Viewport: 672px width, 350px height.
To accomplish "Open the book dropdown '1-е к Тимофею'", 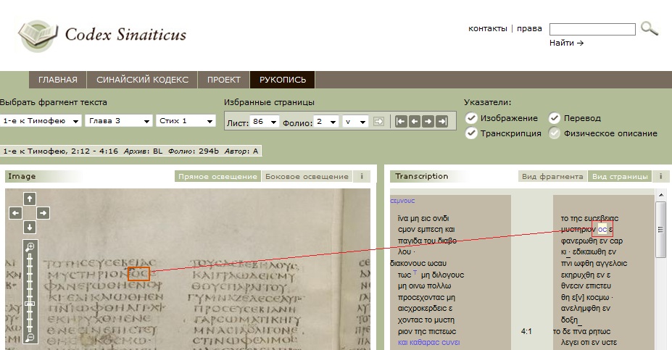I will click(x=41, y=121).
